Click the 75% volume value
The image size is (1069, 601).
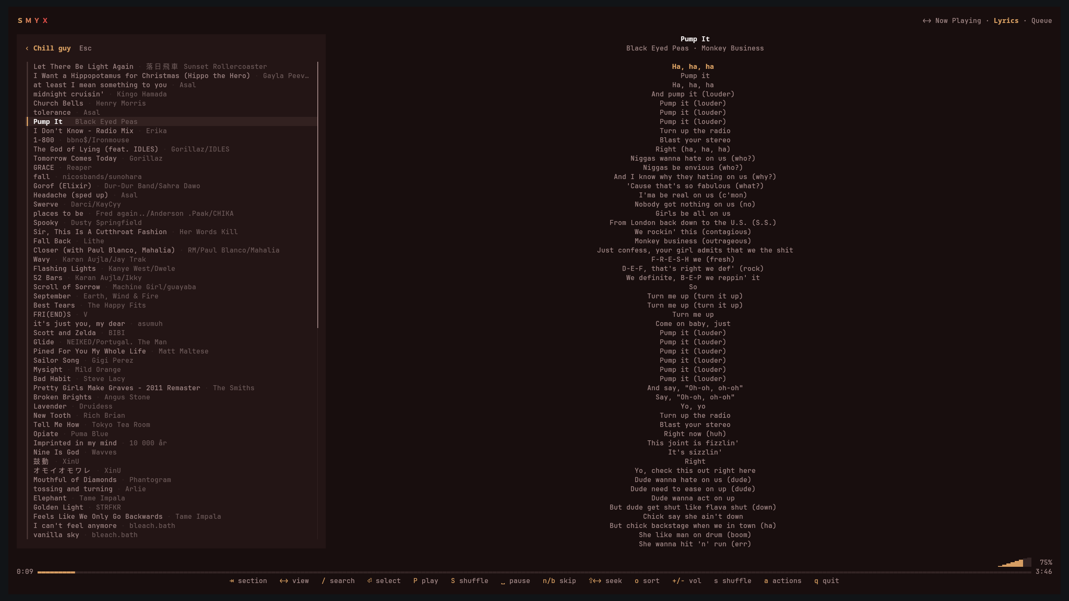click(1046, 563)
